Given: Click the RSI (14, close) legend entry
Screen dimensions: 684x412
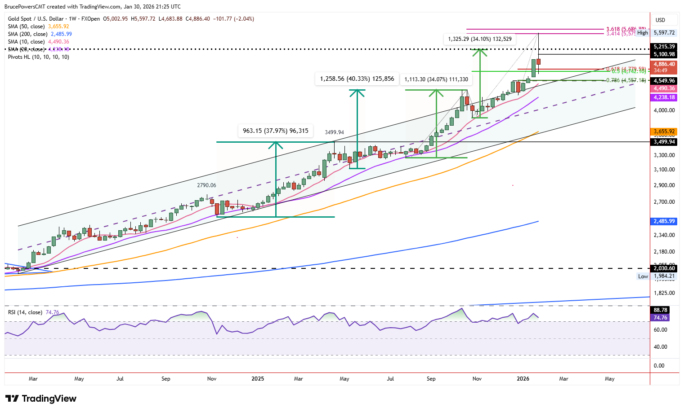Looking at the screenshot, I should click(x=24, y=311).
